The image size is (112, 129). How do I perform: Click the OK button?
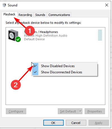pyautogui.click(x=53, y=123)
